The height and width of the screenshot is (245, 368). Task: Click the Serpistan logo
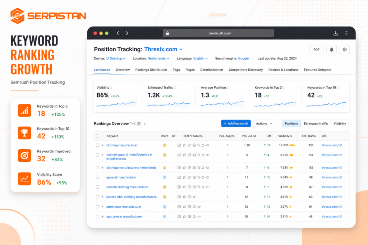click(48, 16)
